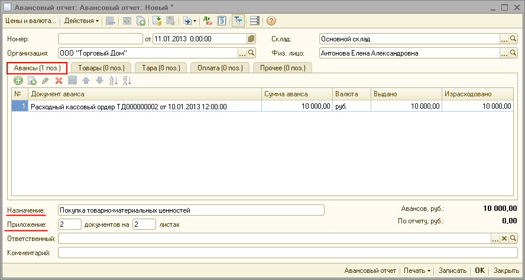The width and height of the screenshot is (525, 280).
Task: Click the Организация field ООО "Торговый Дом"
Action: (148, 53)
